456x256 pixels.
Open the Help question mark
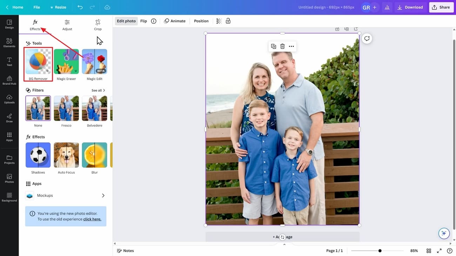450,251
